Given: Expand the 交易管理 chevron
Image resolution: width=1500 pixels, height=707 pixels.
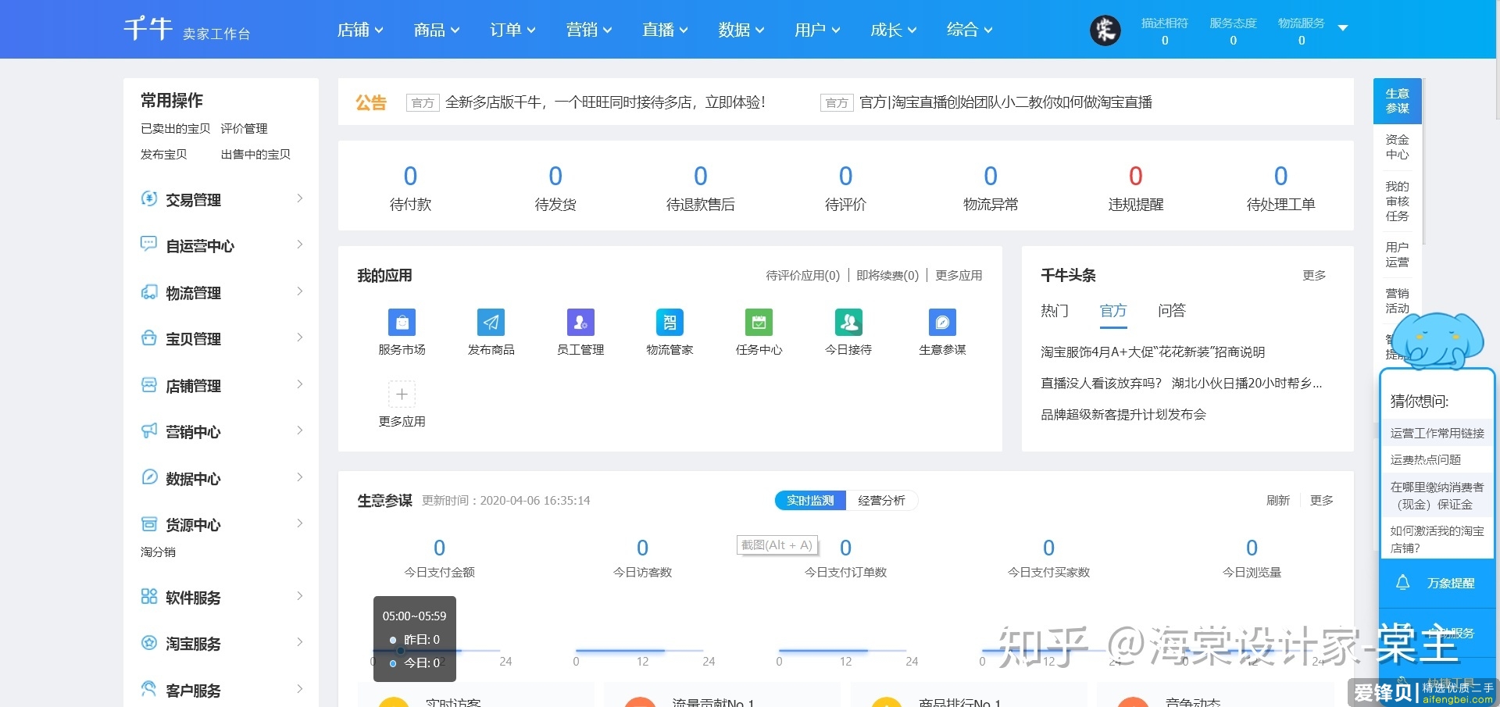Looking at the screenshot, I should tap(300, 198).
